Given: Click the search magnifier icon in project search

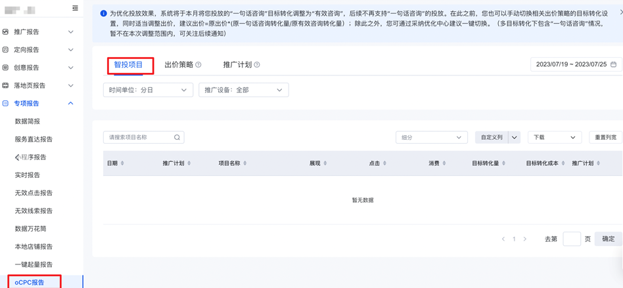Looking at the screenshot, I should point(177,138).
